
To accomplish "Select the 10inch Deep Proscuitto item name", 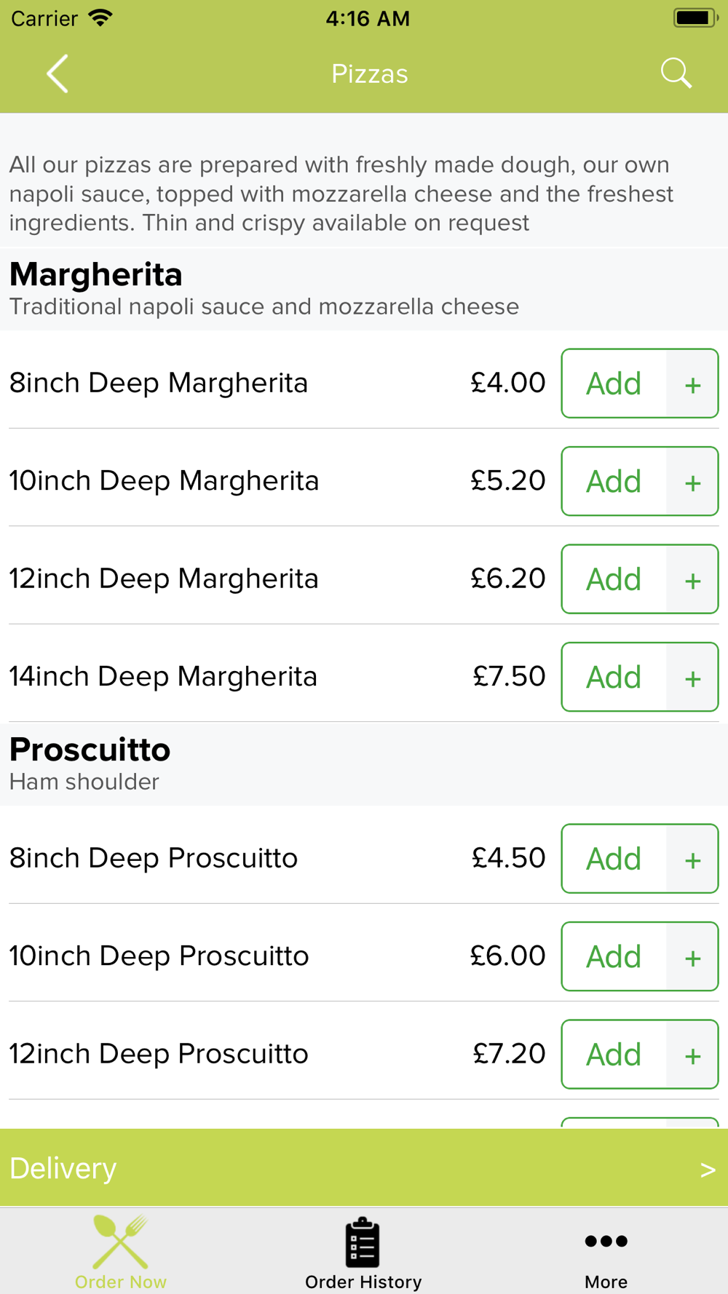I will click(x=159, y=956).
